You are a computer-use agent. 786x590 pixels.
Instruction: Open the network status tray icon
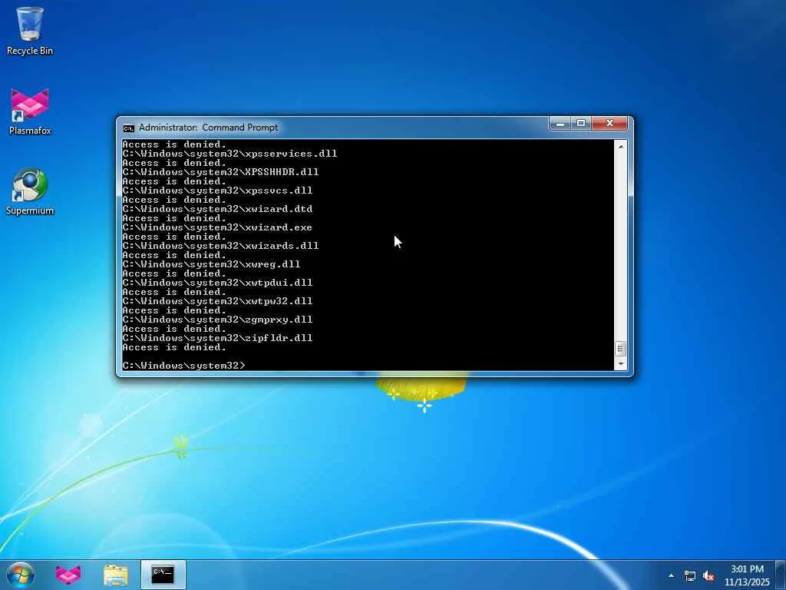[x=690, y=576]
